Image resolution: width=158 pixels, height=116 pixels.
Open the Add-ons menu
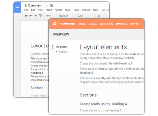pyautogui.click(x=86, y=10)
